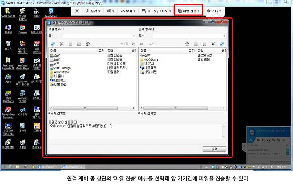Open the Start BlueStacks desktop shortcut
The image size is (293, 186).
pyautogui.click(x=8, y=96)
